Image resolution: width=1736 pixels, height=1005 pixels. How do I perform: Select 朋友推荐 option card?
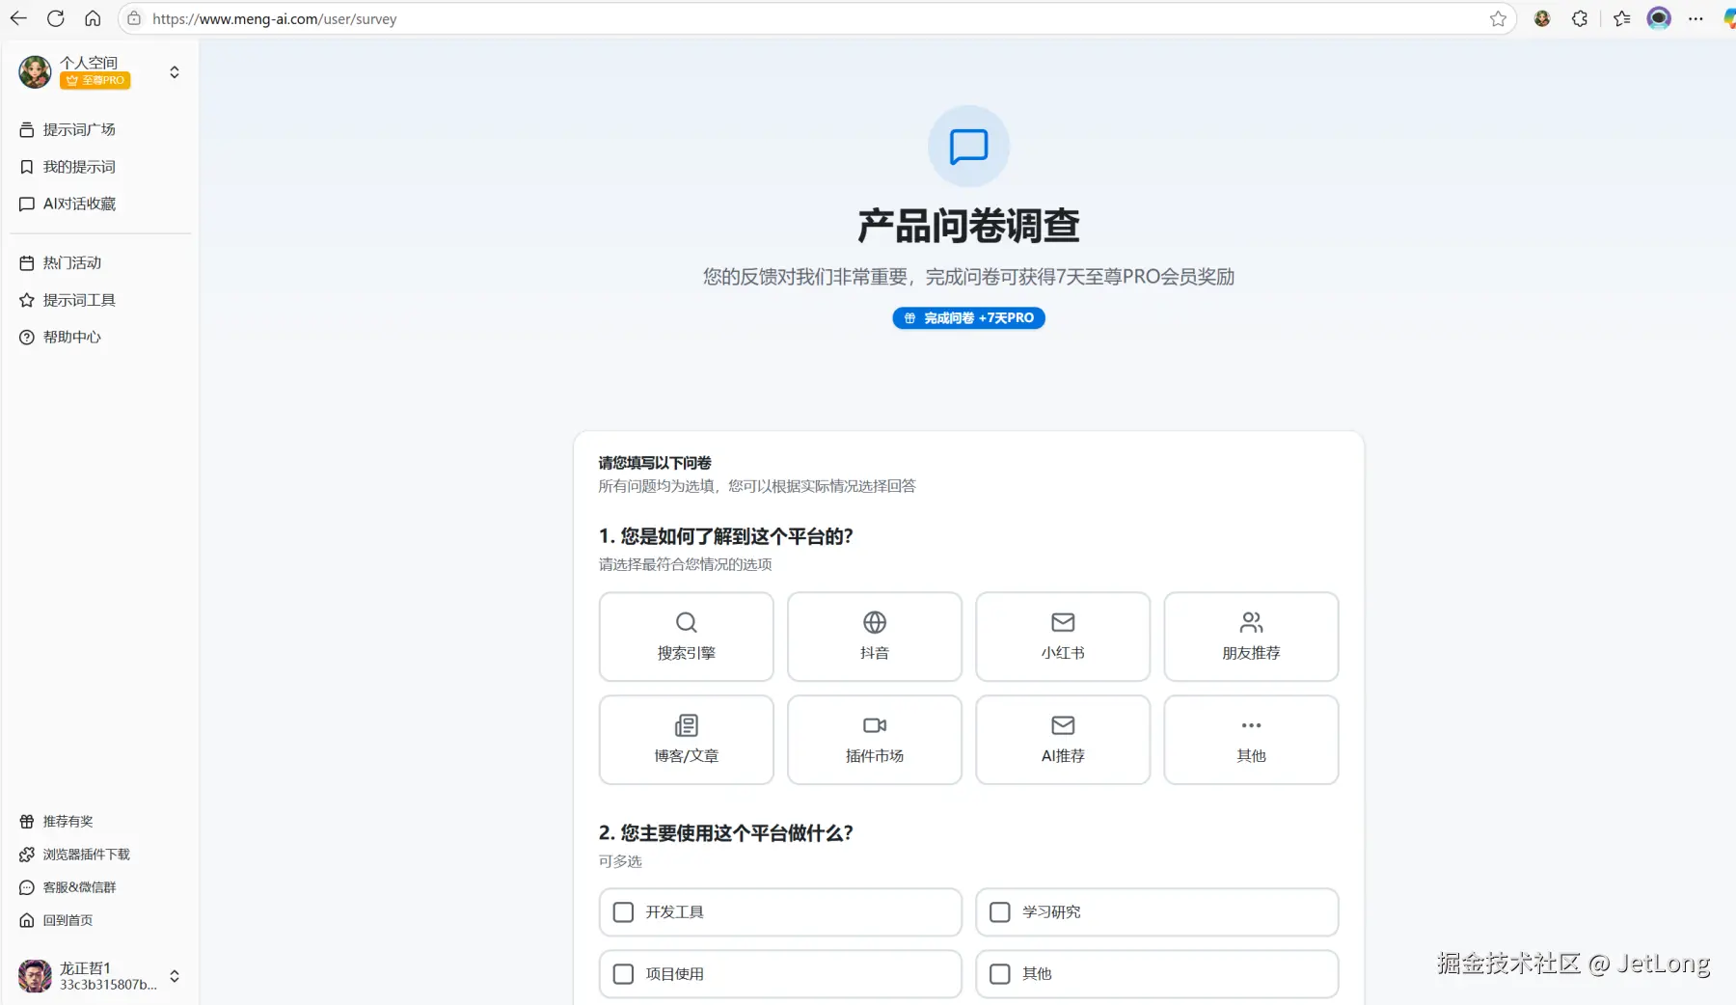1251,637
